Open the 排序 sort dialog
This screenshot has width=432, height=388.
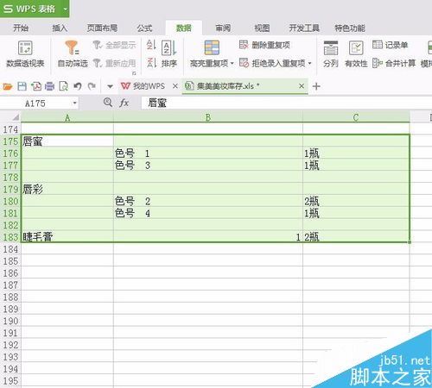coord(169,53)
